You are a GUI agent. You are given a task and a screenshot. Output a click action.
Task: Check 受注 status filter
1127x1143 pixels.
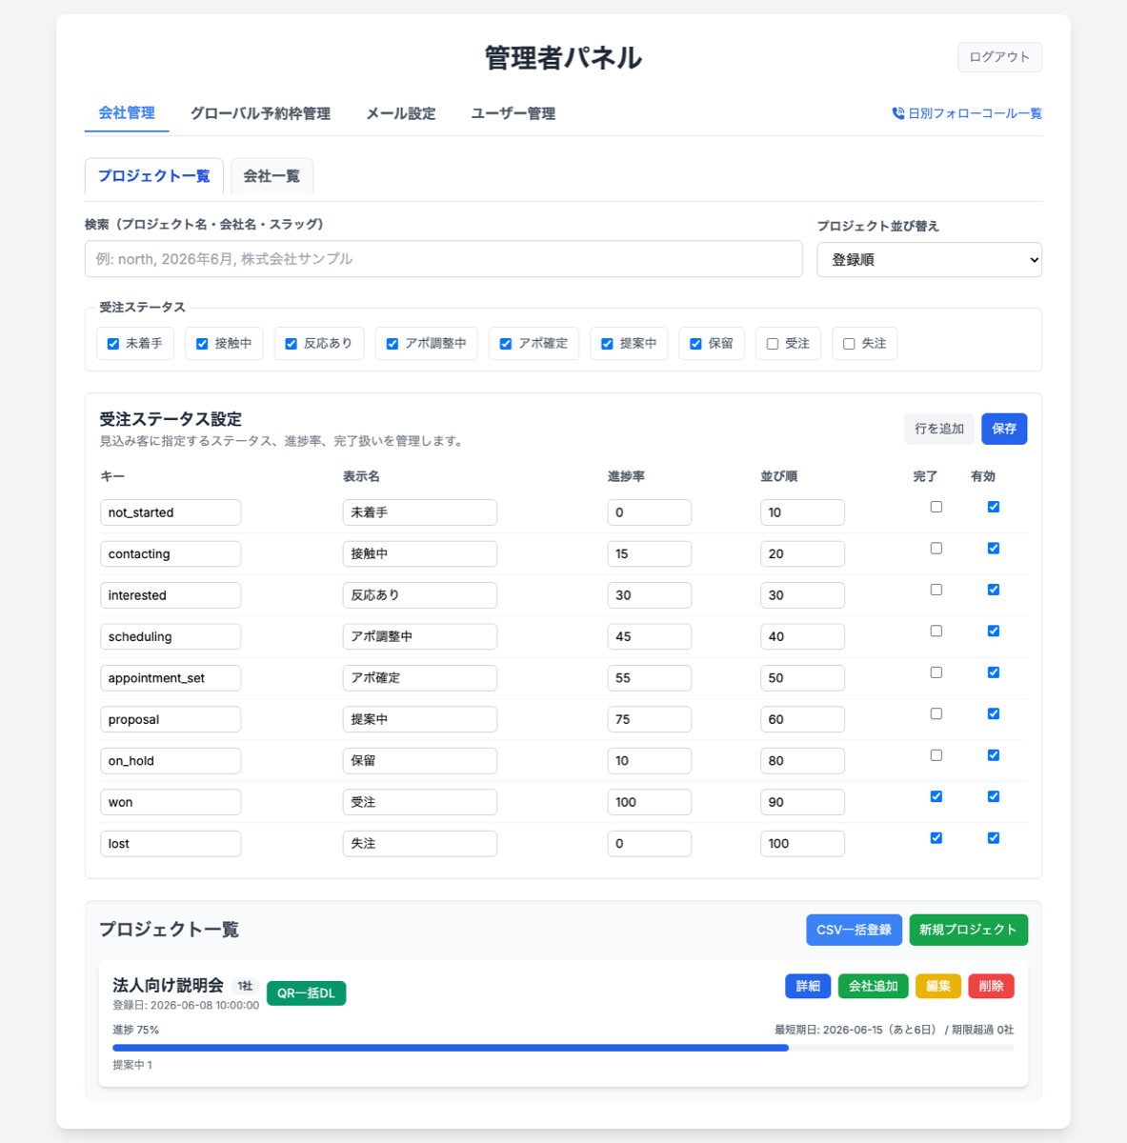pos(773,344)
